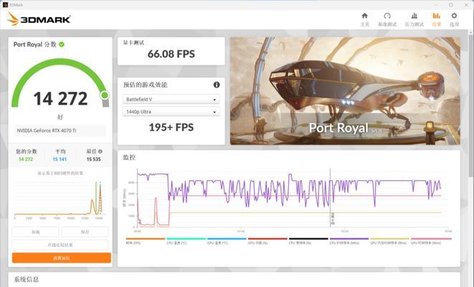The image size is (474, 287).
Task: Click the 66.08 FPS graphics test result
Action: 171,54
